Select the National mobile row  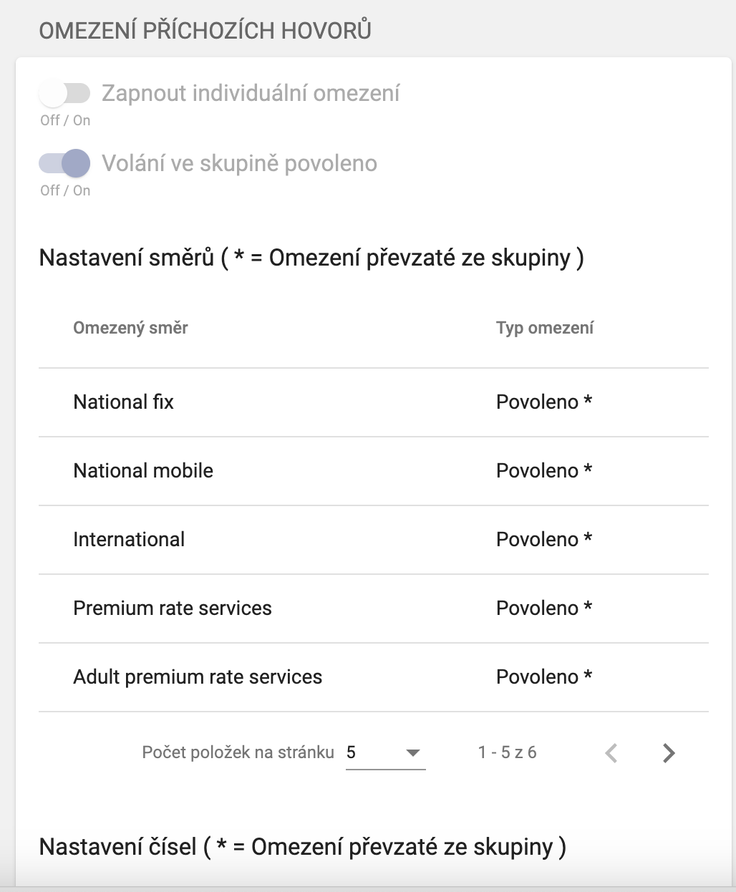tap(143, 471)
